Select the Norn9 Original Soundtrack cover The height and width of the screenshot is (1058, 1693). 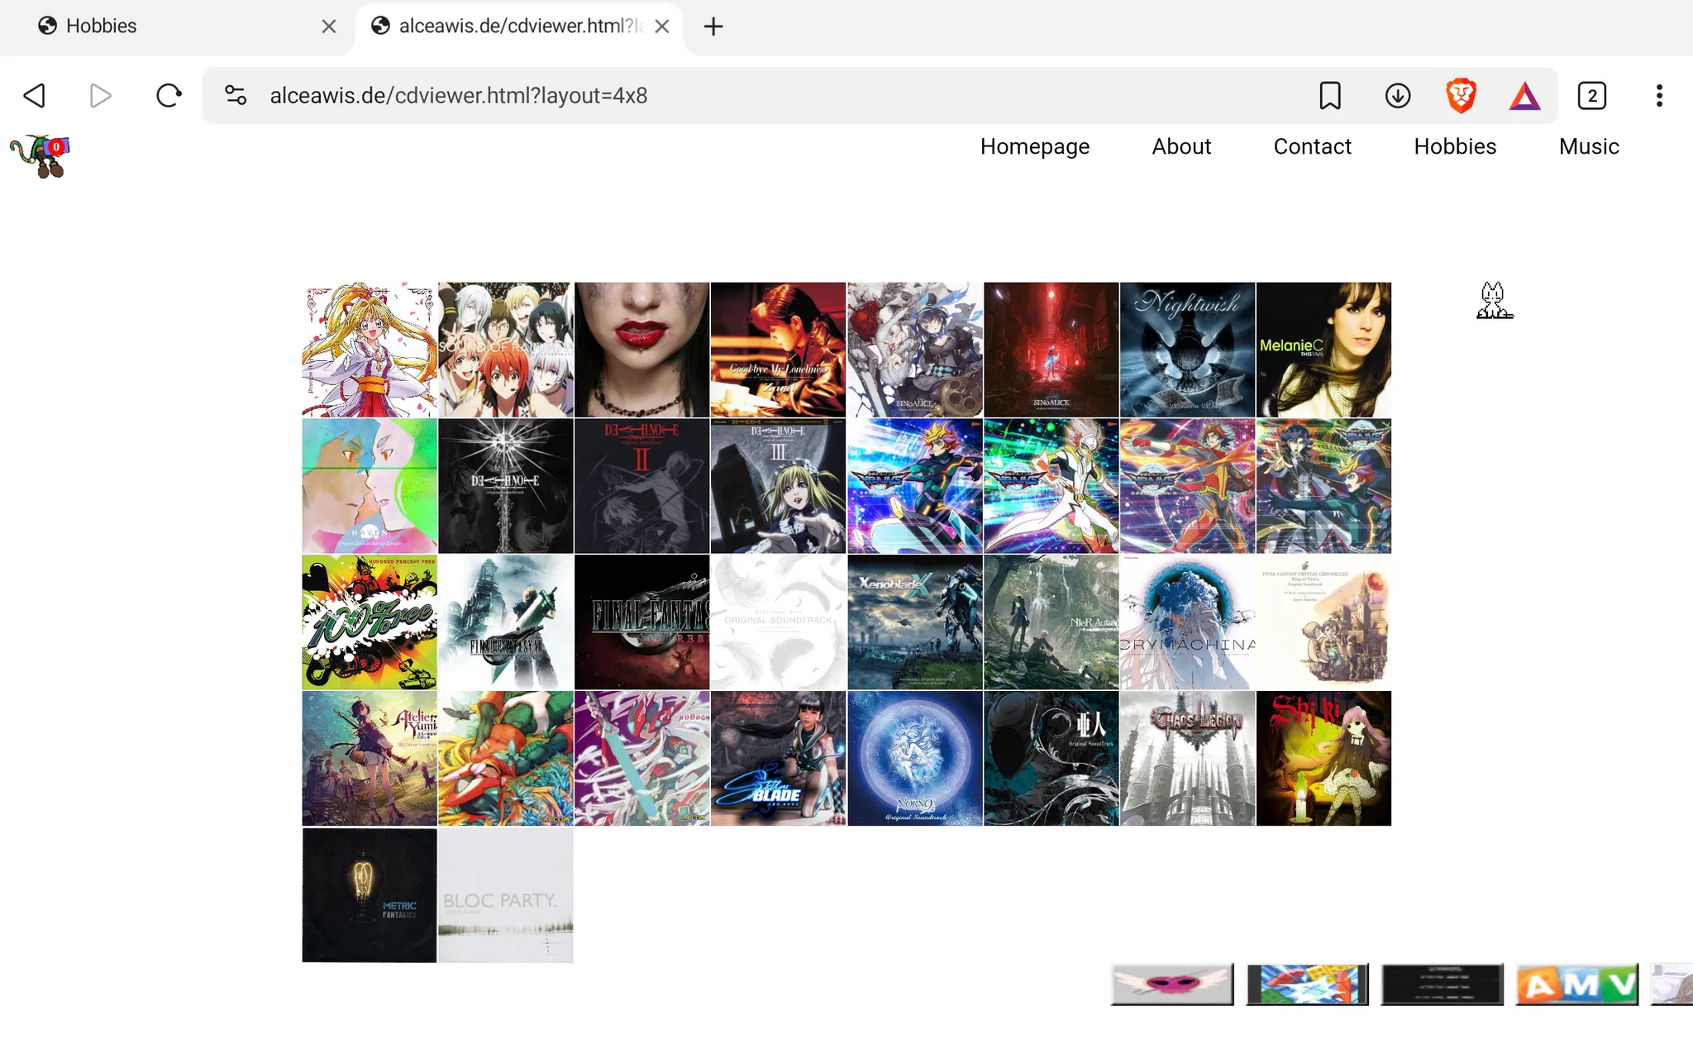coord(914,759)
